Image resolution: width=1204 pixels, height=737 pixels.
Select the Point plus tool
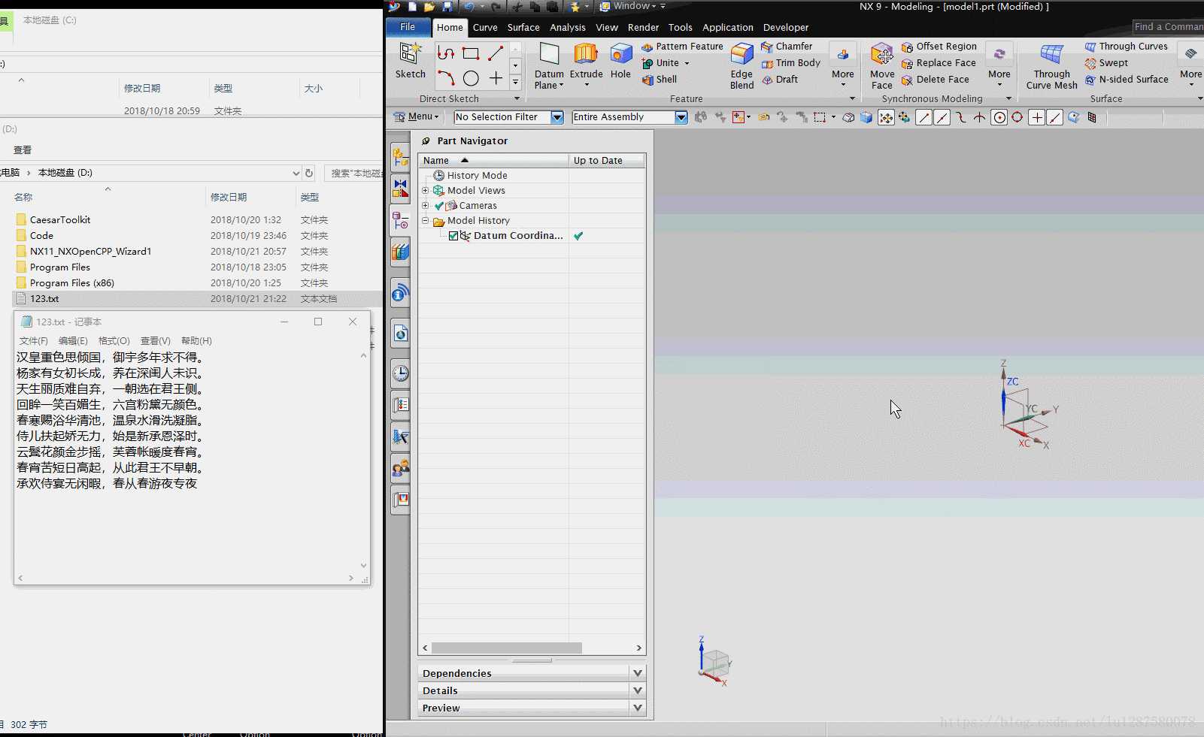click(x=496, y=78)
